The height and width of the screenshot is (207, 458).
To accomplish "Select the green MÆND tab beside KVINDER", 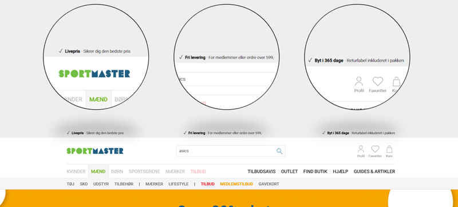I will pyautogui.click(x=98, y=172).
